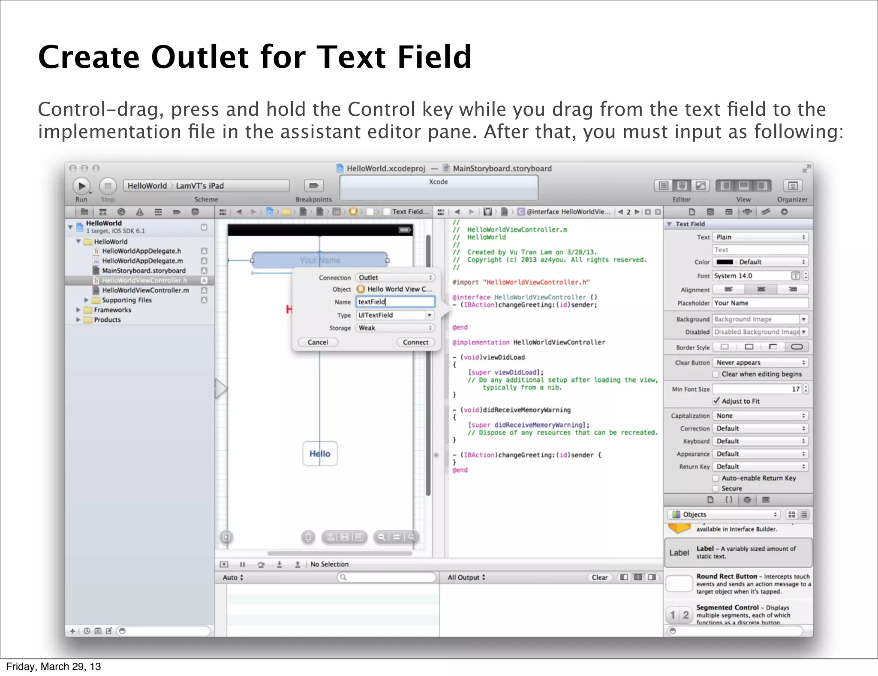Open Connection popup set to Outlet
The width and height of the screenshot is (878, 676).
pyautogui.click(x=395, y=278)
